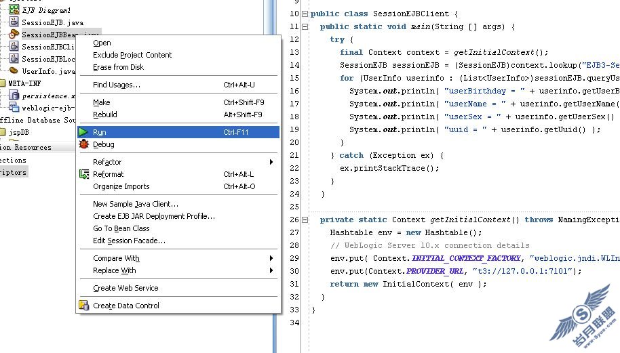The image size is (620, 353).
Task: Click PROVIDER_URL constant on line 30
Action: (435, 271)
